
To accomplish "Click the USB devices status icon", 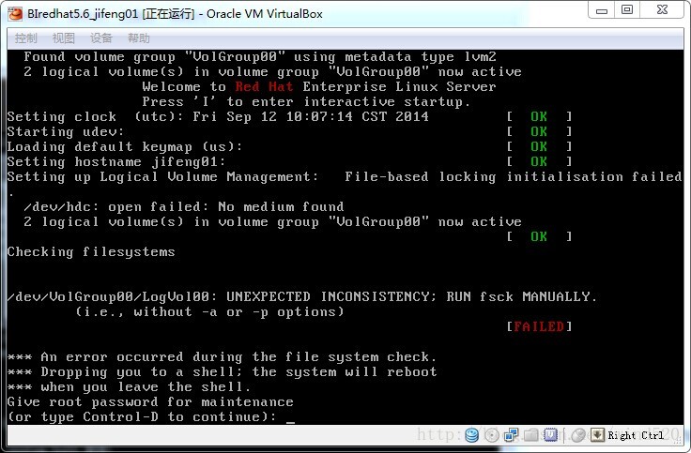I will 550,435.
